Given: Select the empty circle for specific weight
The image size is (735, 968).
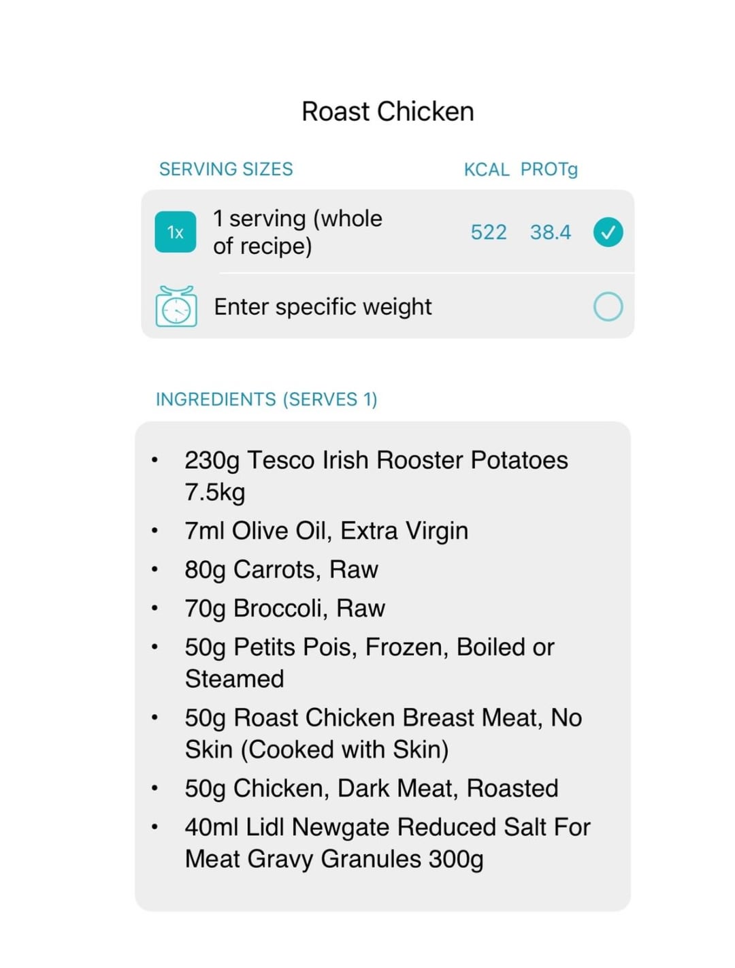Looking at the screenshot, I should (608, 306).
